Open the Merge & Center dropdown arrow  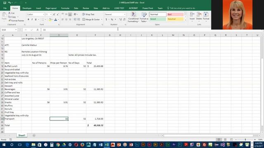point(101,19)
